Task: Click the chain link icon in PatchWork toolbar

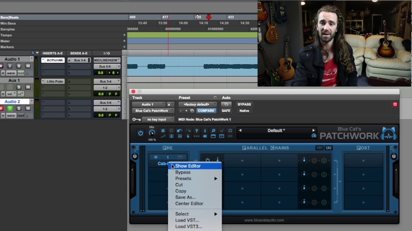Action: 230,136
